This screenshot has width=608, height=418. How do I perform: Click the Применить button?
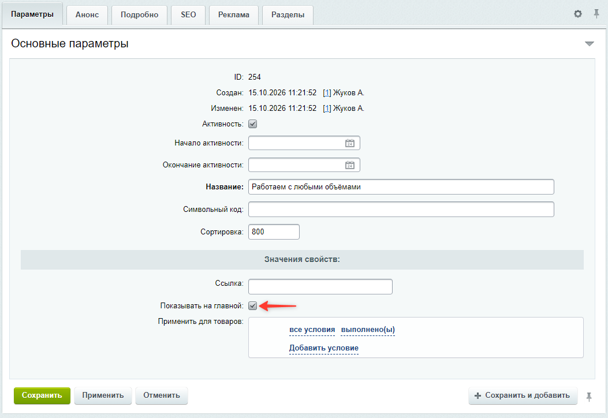click(x=103, y=395)
